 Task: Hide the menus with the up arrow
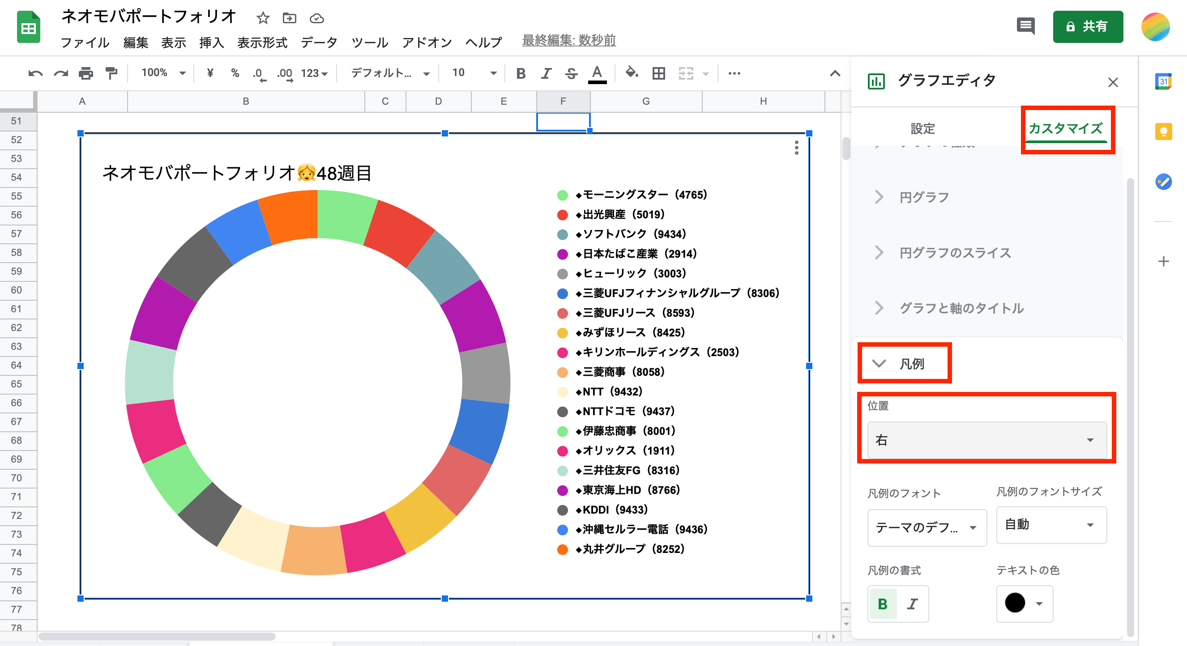pyautogui.click(x=835, y=73)
